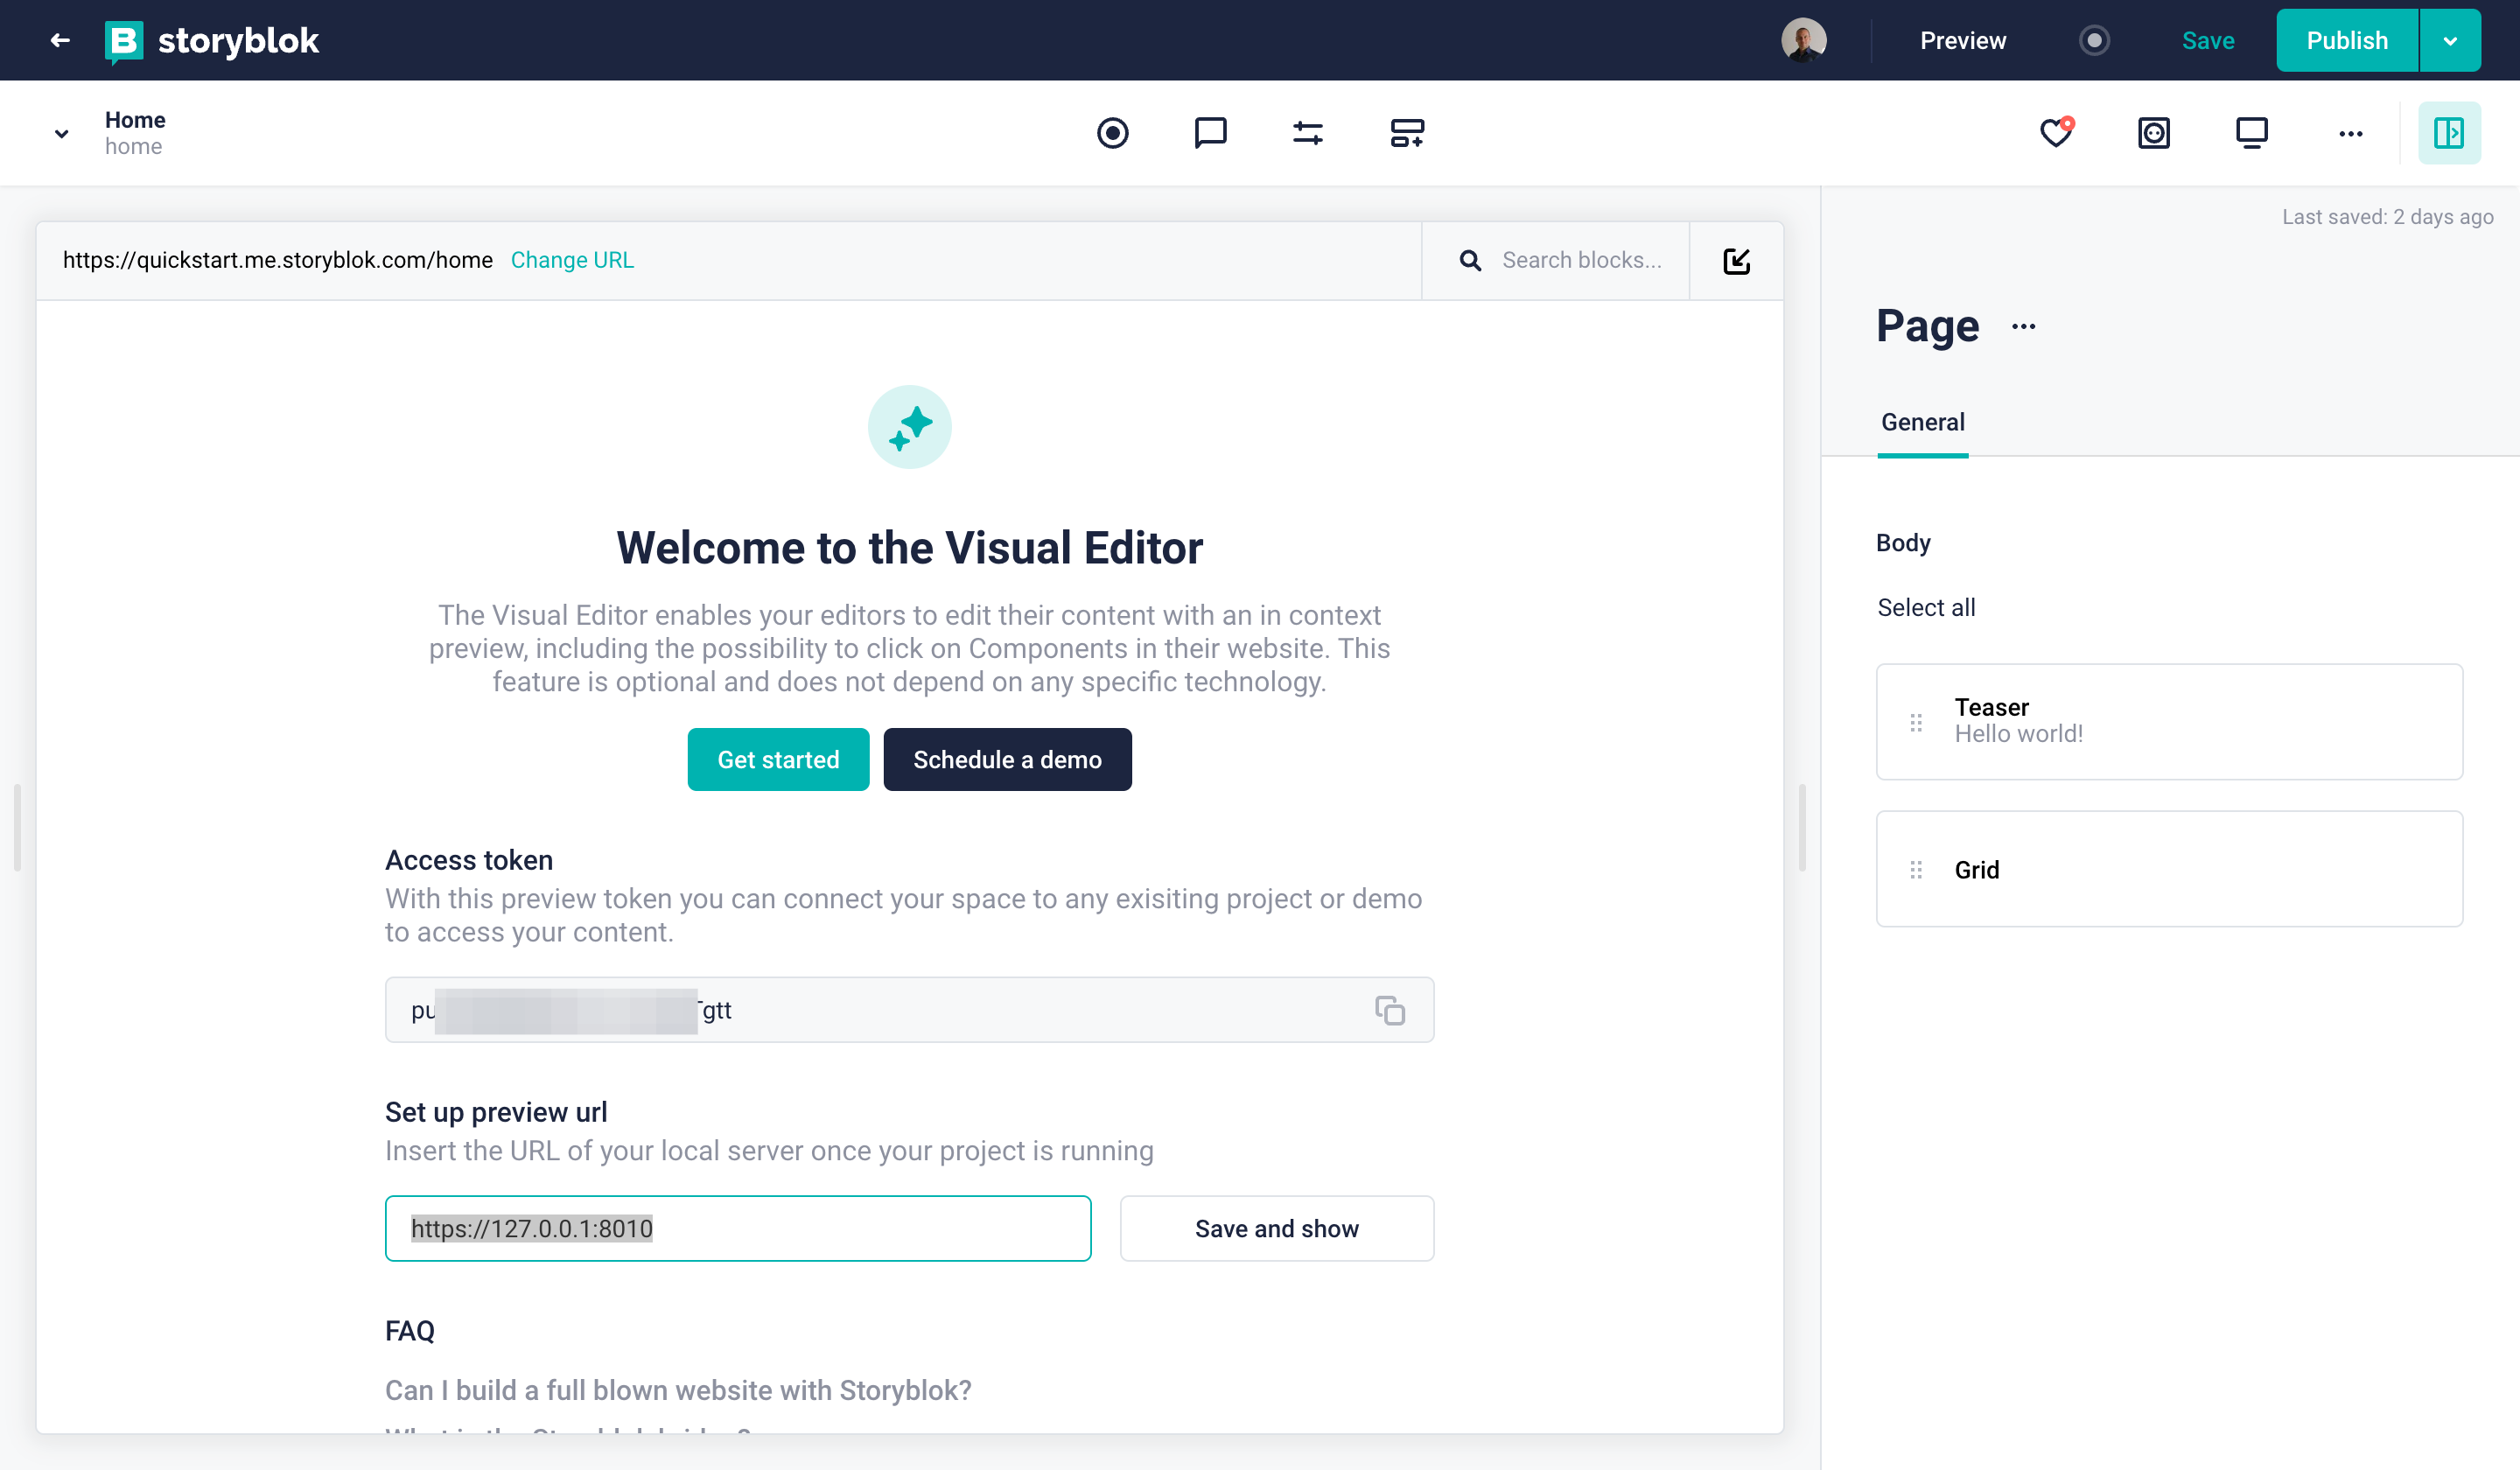Save the story with the Save button

[2207, 40]
